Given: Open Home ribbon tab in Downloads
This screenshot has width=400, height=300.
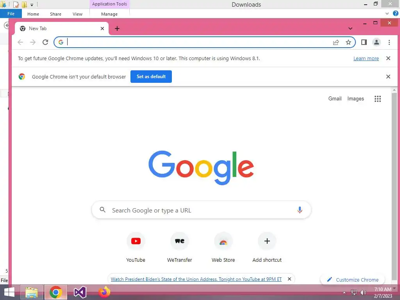Looking at the screenshot, I should pyautogui.click(x=33, y=14).
